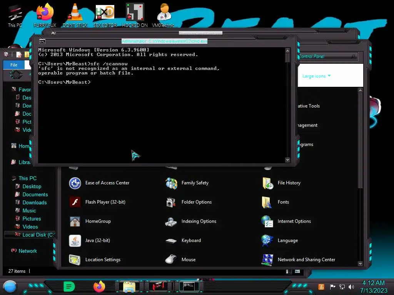Screen dimensions: 394x295
Task: Switch Explorer to details view button
Action: tap(289, 271)
